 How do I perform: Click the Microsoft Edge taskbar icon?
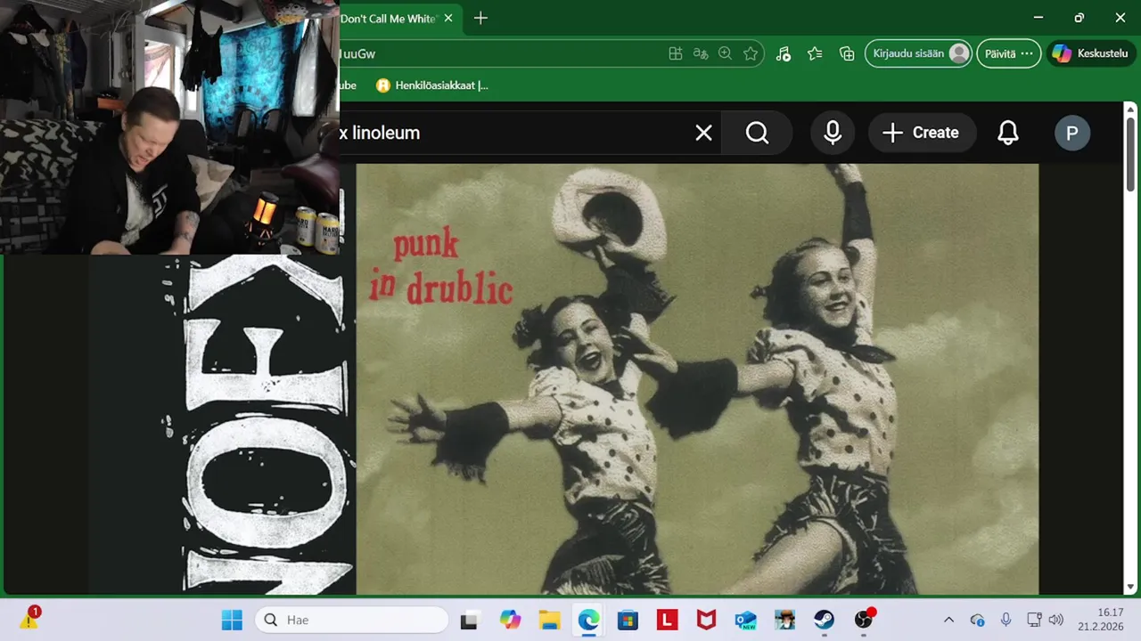tap(588, 620)
